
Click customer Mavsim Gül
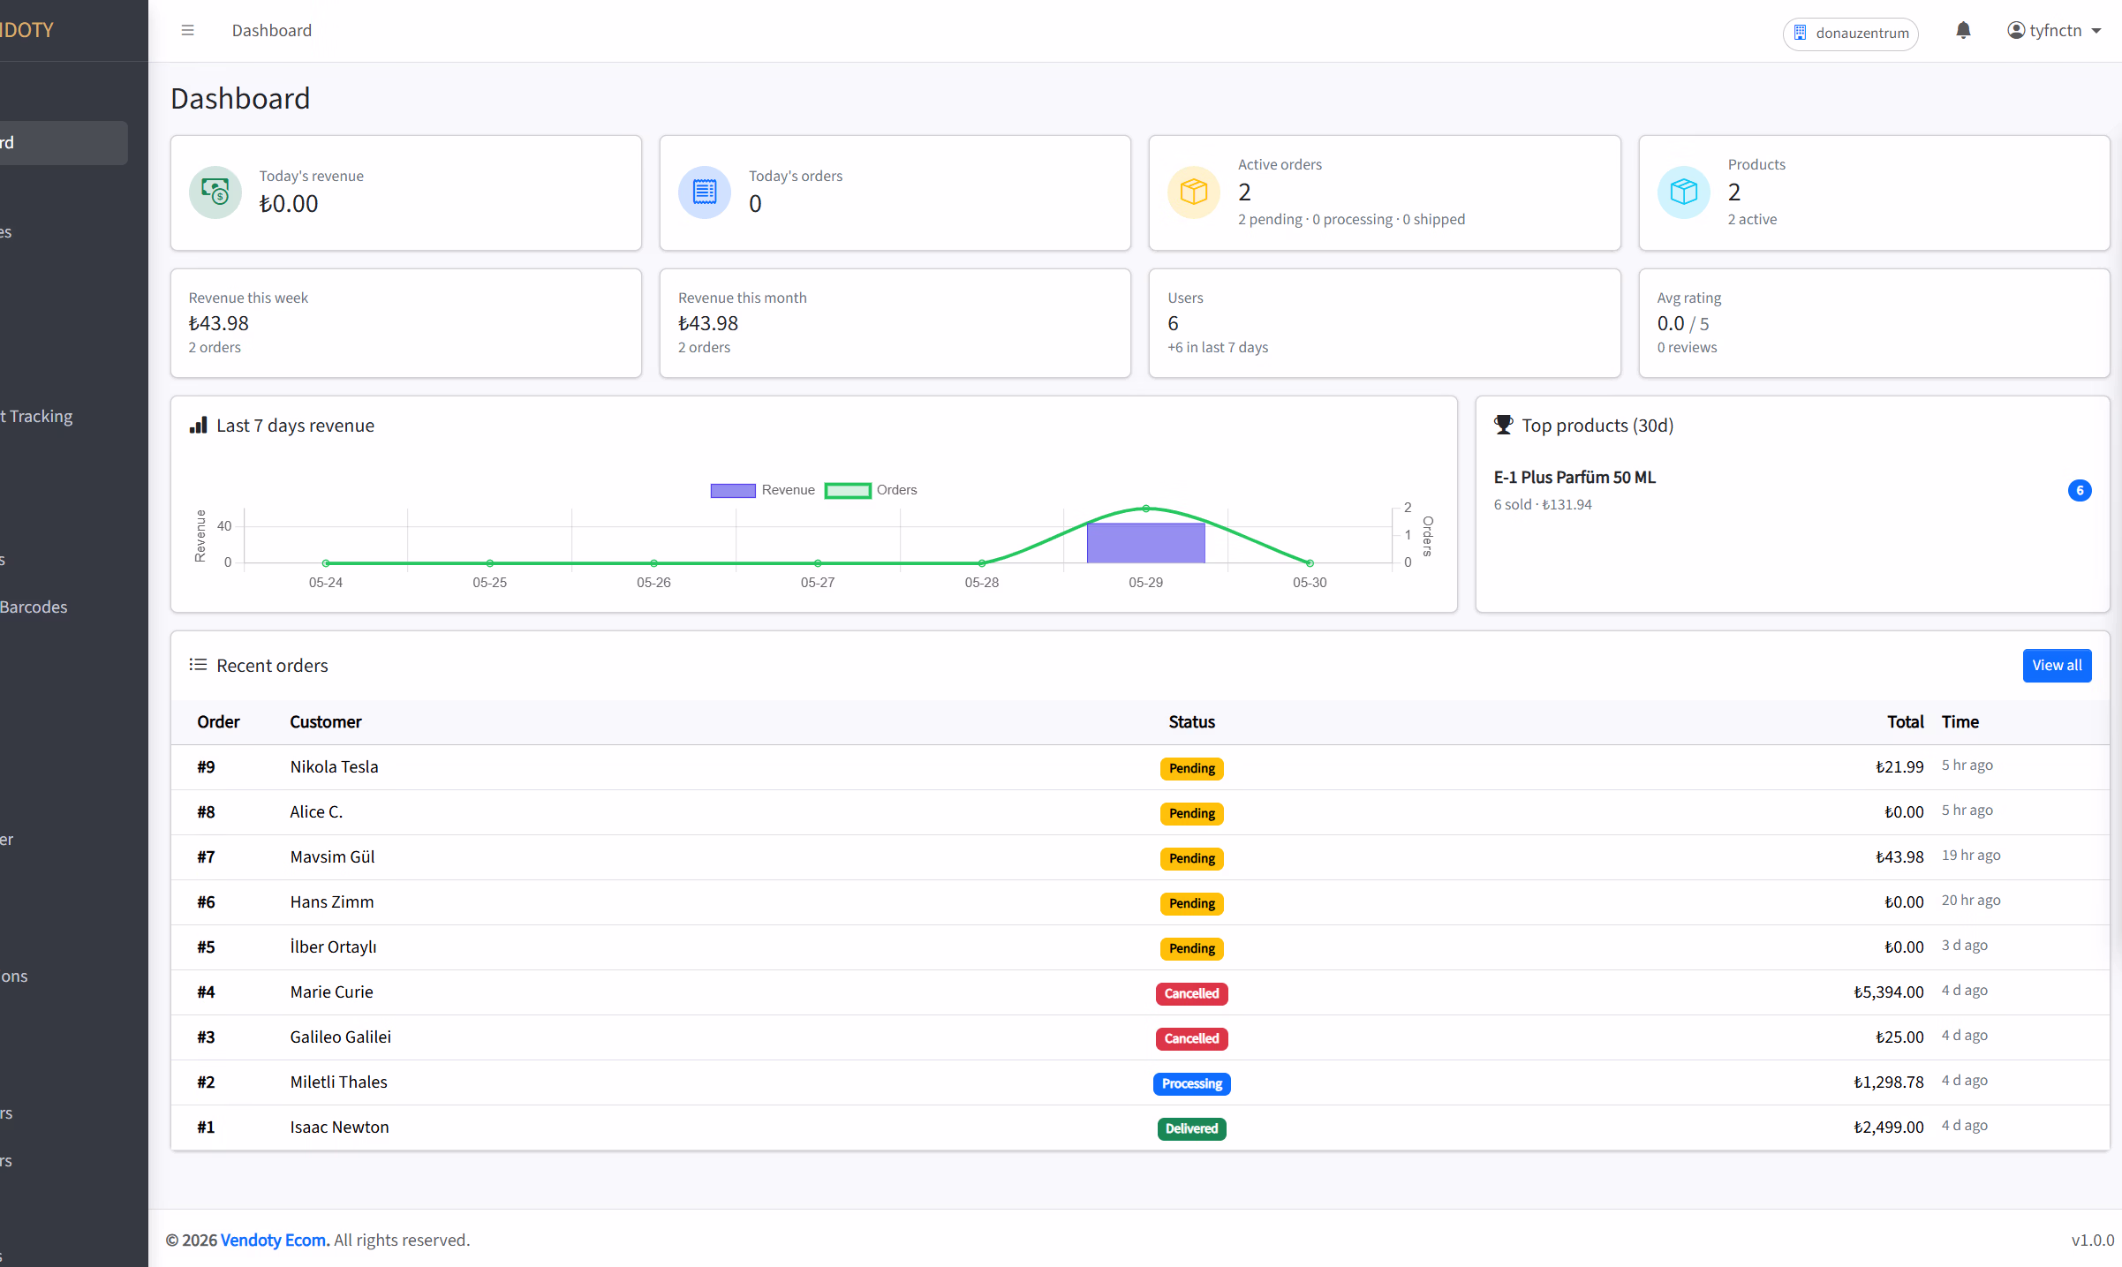click(x=332, y=856)
